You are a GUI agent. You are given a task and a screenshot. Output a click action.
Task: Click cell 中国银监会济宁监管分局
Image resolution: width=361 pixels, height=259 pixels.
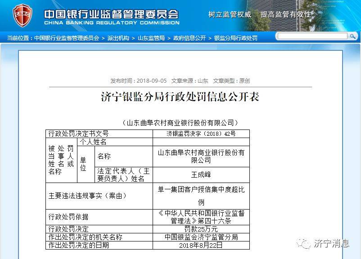point(201,237)
